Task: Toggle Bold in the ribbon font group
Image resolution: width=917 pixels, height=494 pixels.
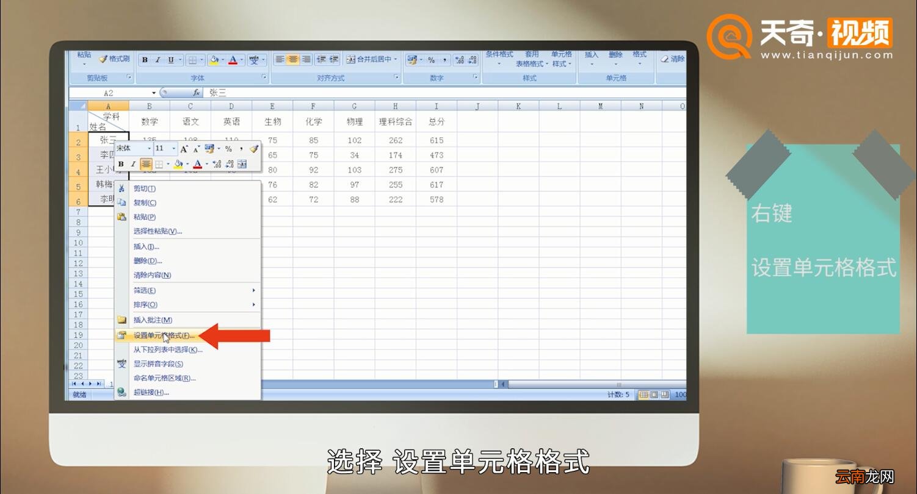Action: pyautogui.click(x=145, y=60)
